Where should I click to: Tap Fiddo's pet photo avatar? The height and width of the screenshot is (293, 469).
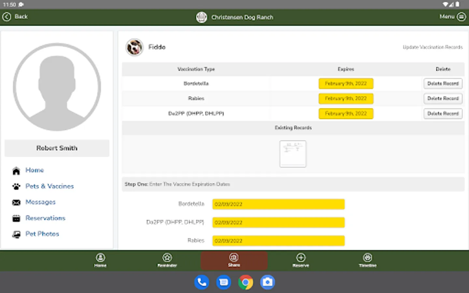coord(135,47)
